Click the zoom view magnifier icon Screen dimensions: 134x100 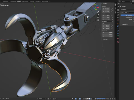(98, 12)
